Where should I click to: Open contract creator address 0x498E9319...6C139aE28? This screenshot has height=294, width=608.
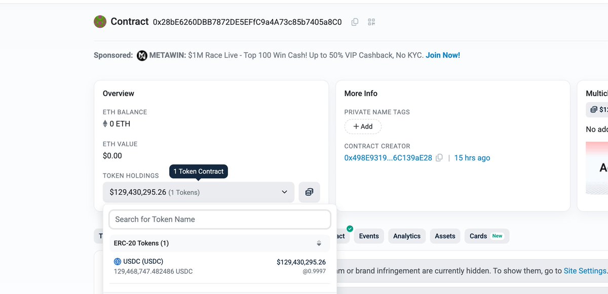pos(388,158)
